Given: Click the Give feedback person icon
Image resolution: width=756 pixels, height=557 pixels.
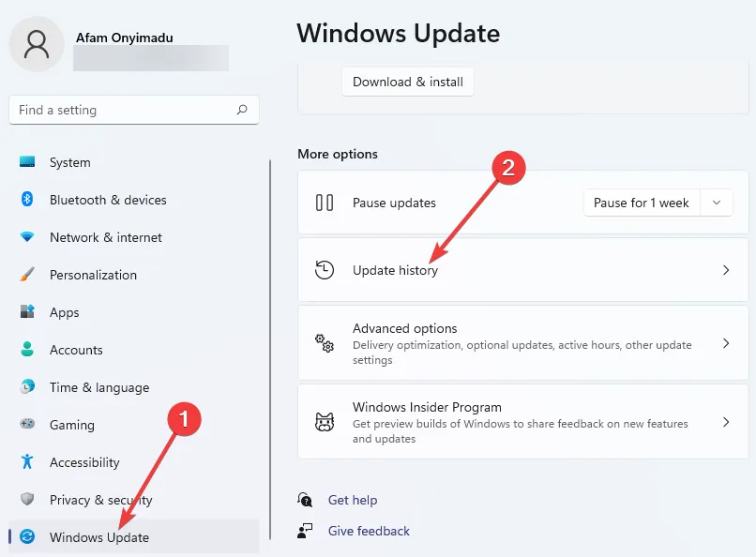Looking at the screenshot, I should (305, 531).
